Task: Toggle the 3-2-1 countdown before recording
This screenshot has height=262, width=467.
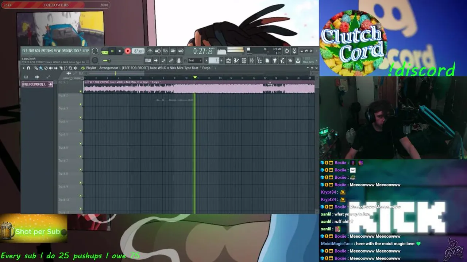Action: coord(165,51)
